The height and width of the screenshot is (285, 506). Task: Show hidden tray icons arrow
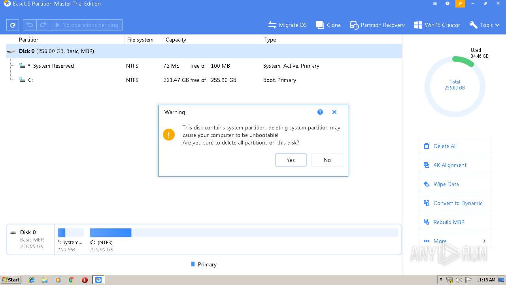[x=441, y=279]
